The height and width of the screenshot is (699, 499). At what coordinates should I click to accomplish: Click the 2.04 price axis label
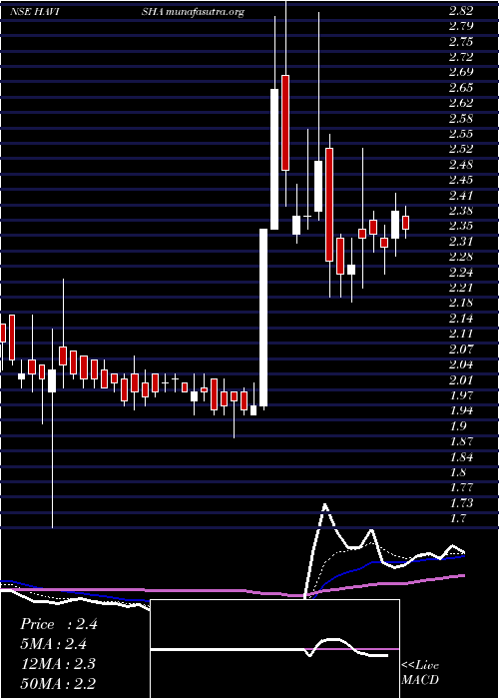point(461,364)
